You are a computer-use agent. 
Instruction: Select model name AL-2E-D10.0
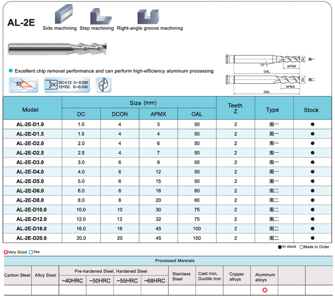pyautogui.click(x=31, y=210)
